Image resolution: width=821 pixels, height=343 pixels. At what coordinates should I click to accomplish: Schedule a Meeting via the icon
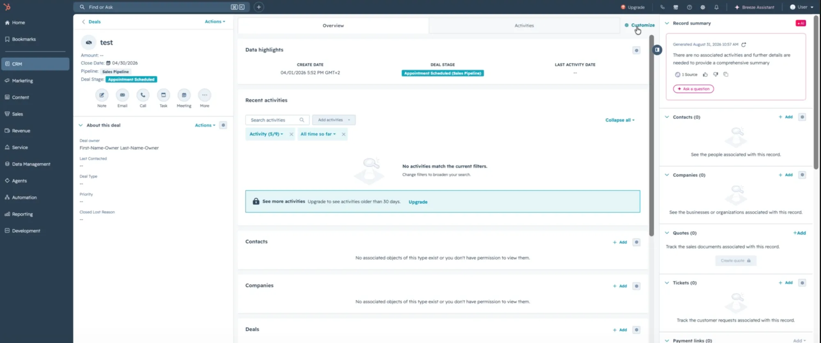pyautogui.click(x=184, y=95)
